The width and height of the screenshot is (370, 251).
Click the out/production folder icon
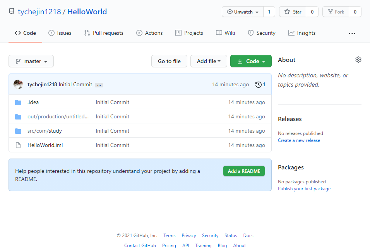[18, 117]
